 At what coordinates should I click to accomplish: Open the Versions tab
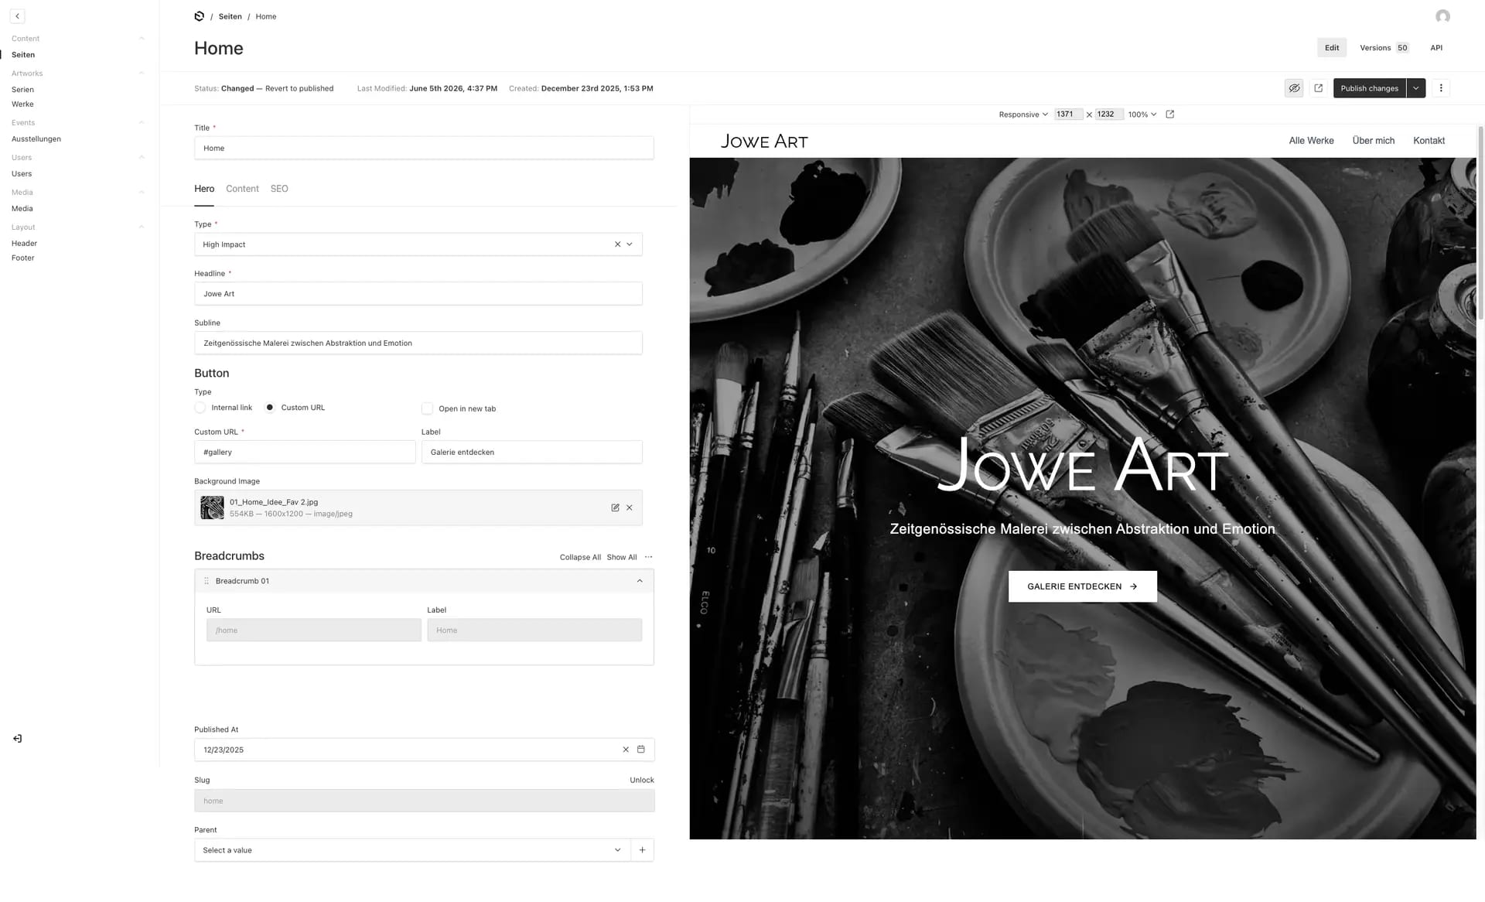[x=1384, y=48]
